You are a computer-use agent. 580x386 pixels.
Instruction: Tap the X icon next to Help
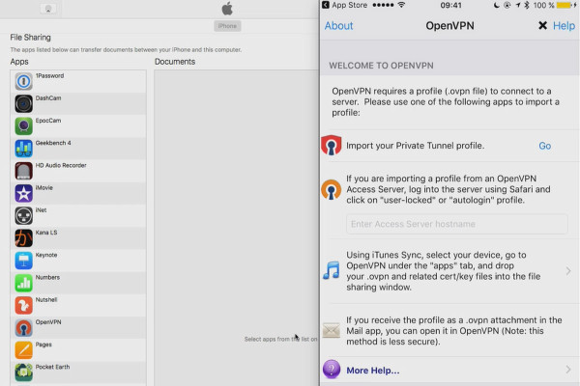click(542, 25)
